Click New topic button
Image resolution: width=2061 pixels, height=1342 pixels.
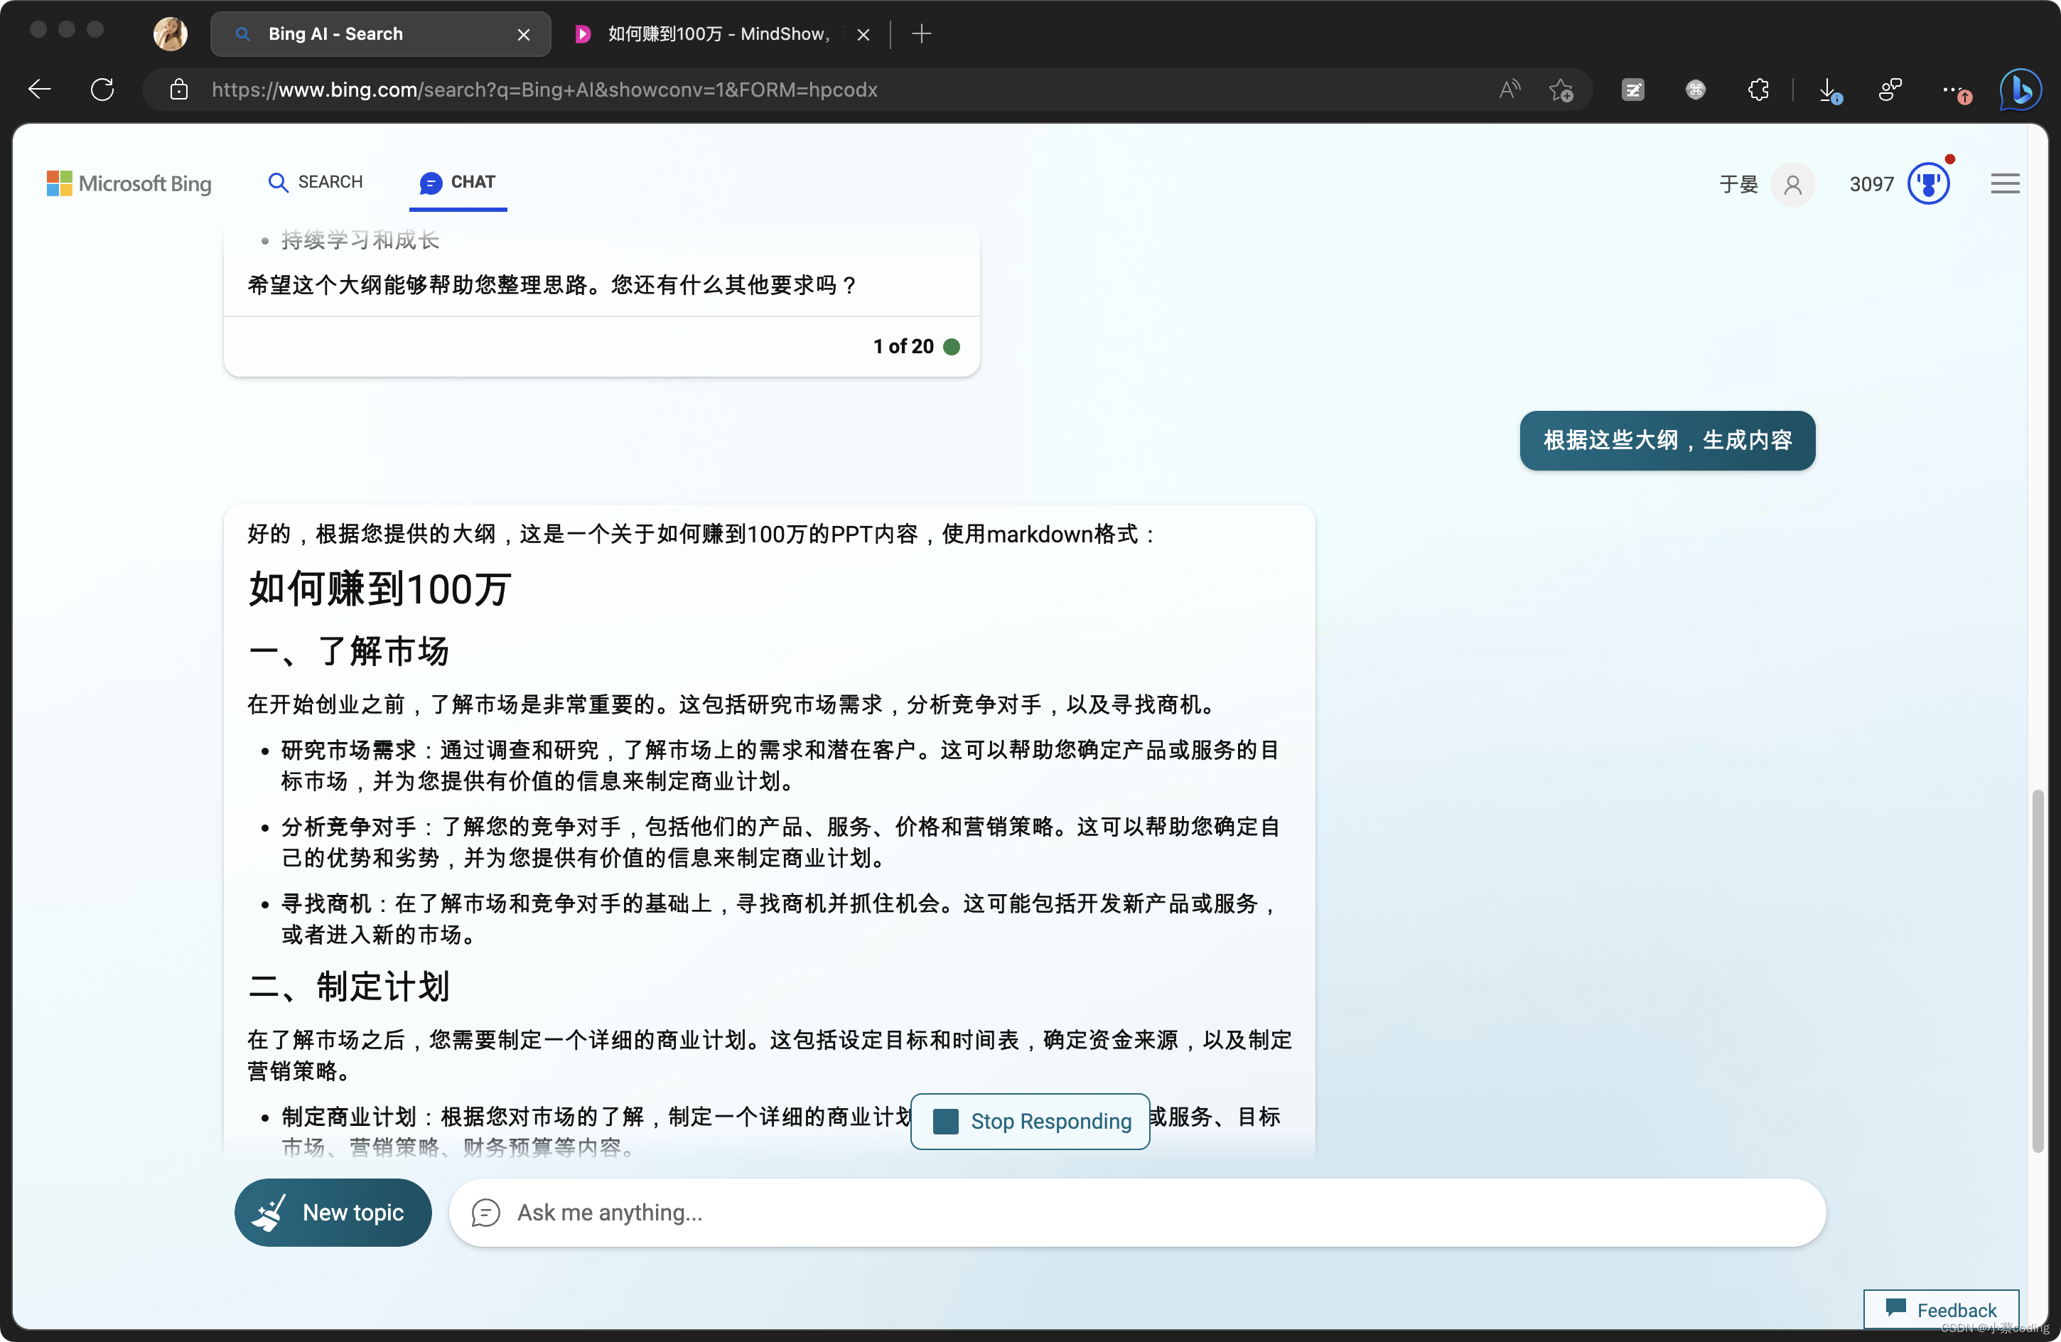330,1213
